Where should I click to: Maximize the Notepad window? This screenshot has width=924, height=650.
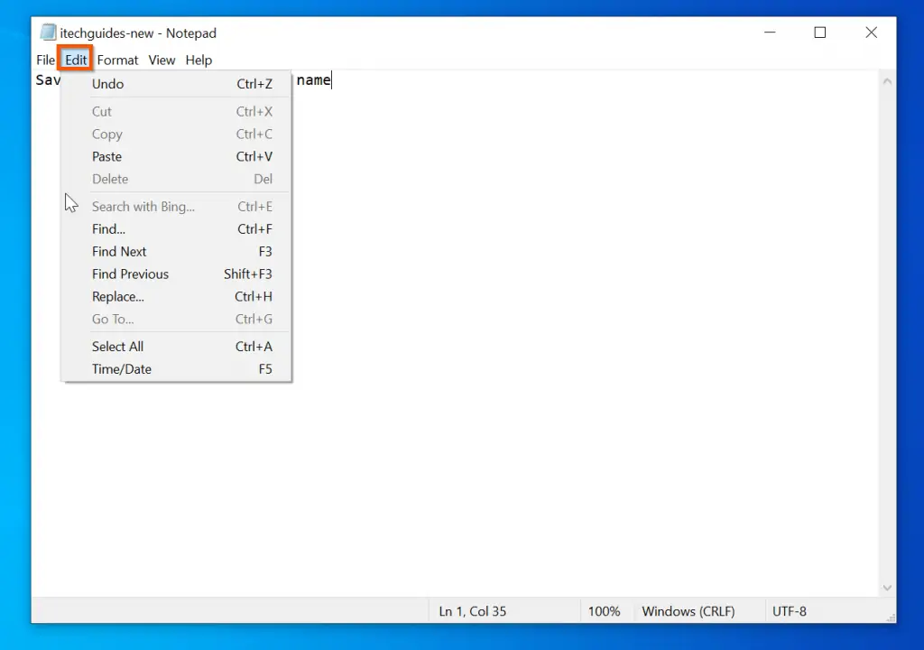pos(819,32)
